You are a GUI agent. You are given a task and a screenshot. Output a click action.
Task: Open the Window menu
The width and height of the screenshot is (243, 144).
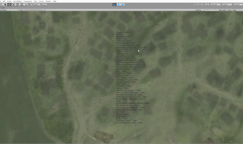click(x=48, y=1)
